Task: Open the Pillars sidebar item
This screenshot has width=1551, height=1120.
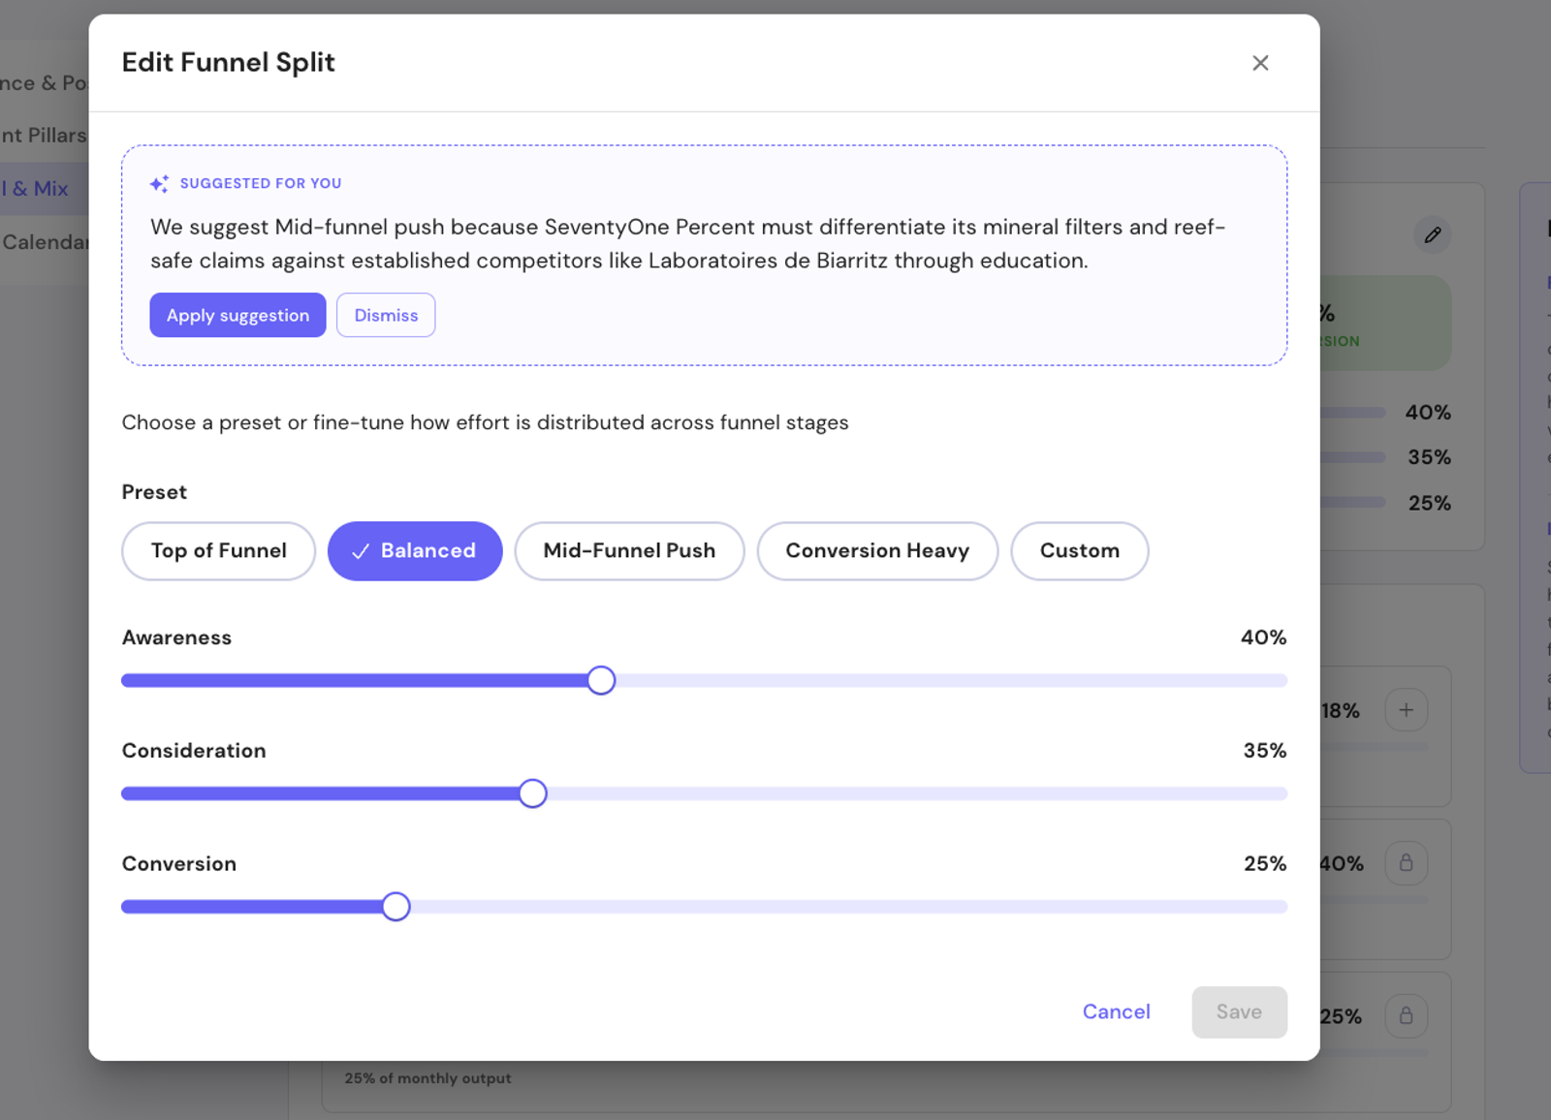Action: (x=44, y=136)
